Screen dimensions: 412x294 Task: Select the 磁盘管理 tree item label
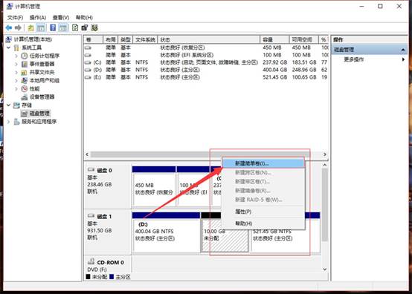pyautogui.click(x=39, y=114)
